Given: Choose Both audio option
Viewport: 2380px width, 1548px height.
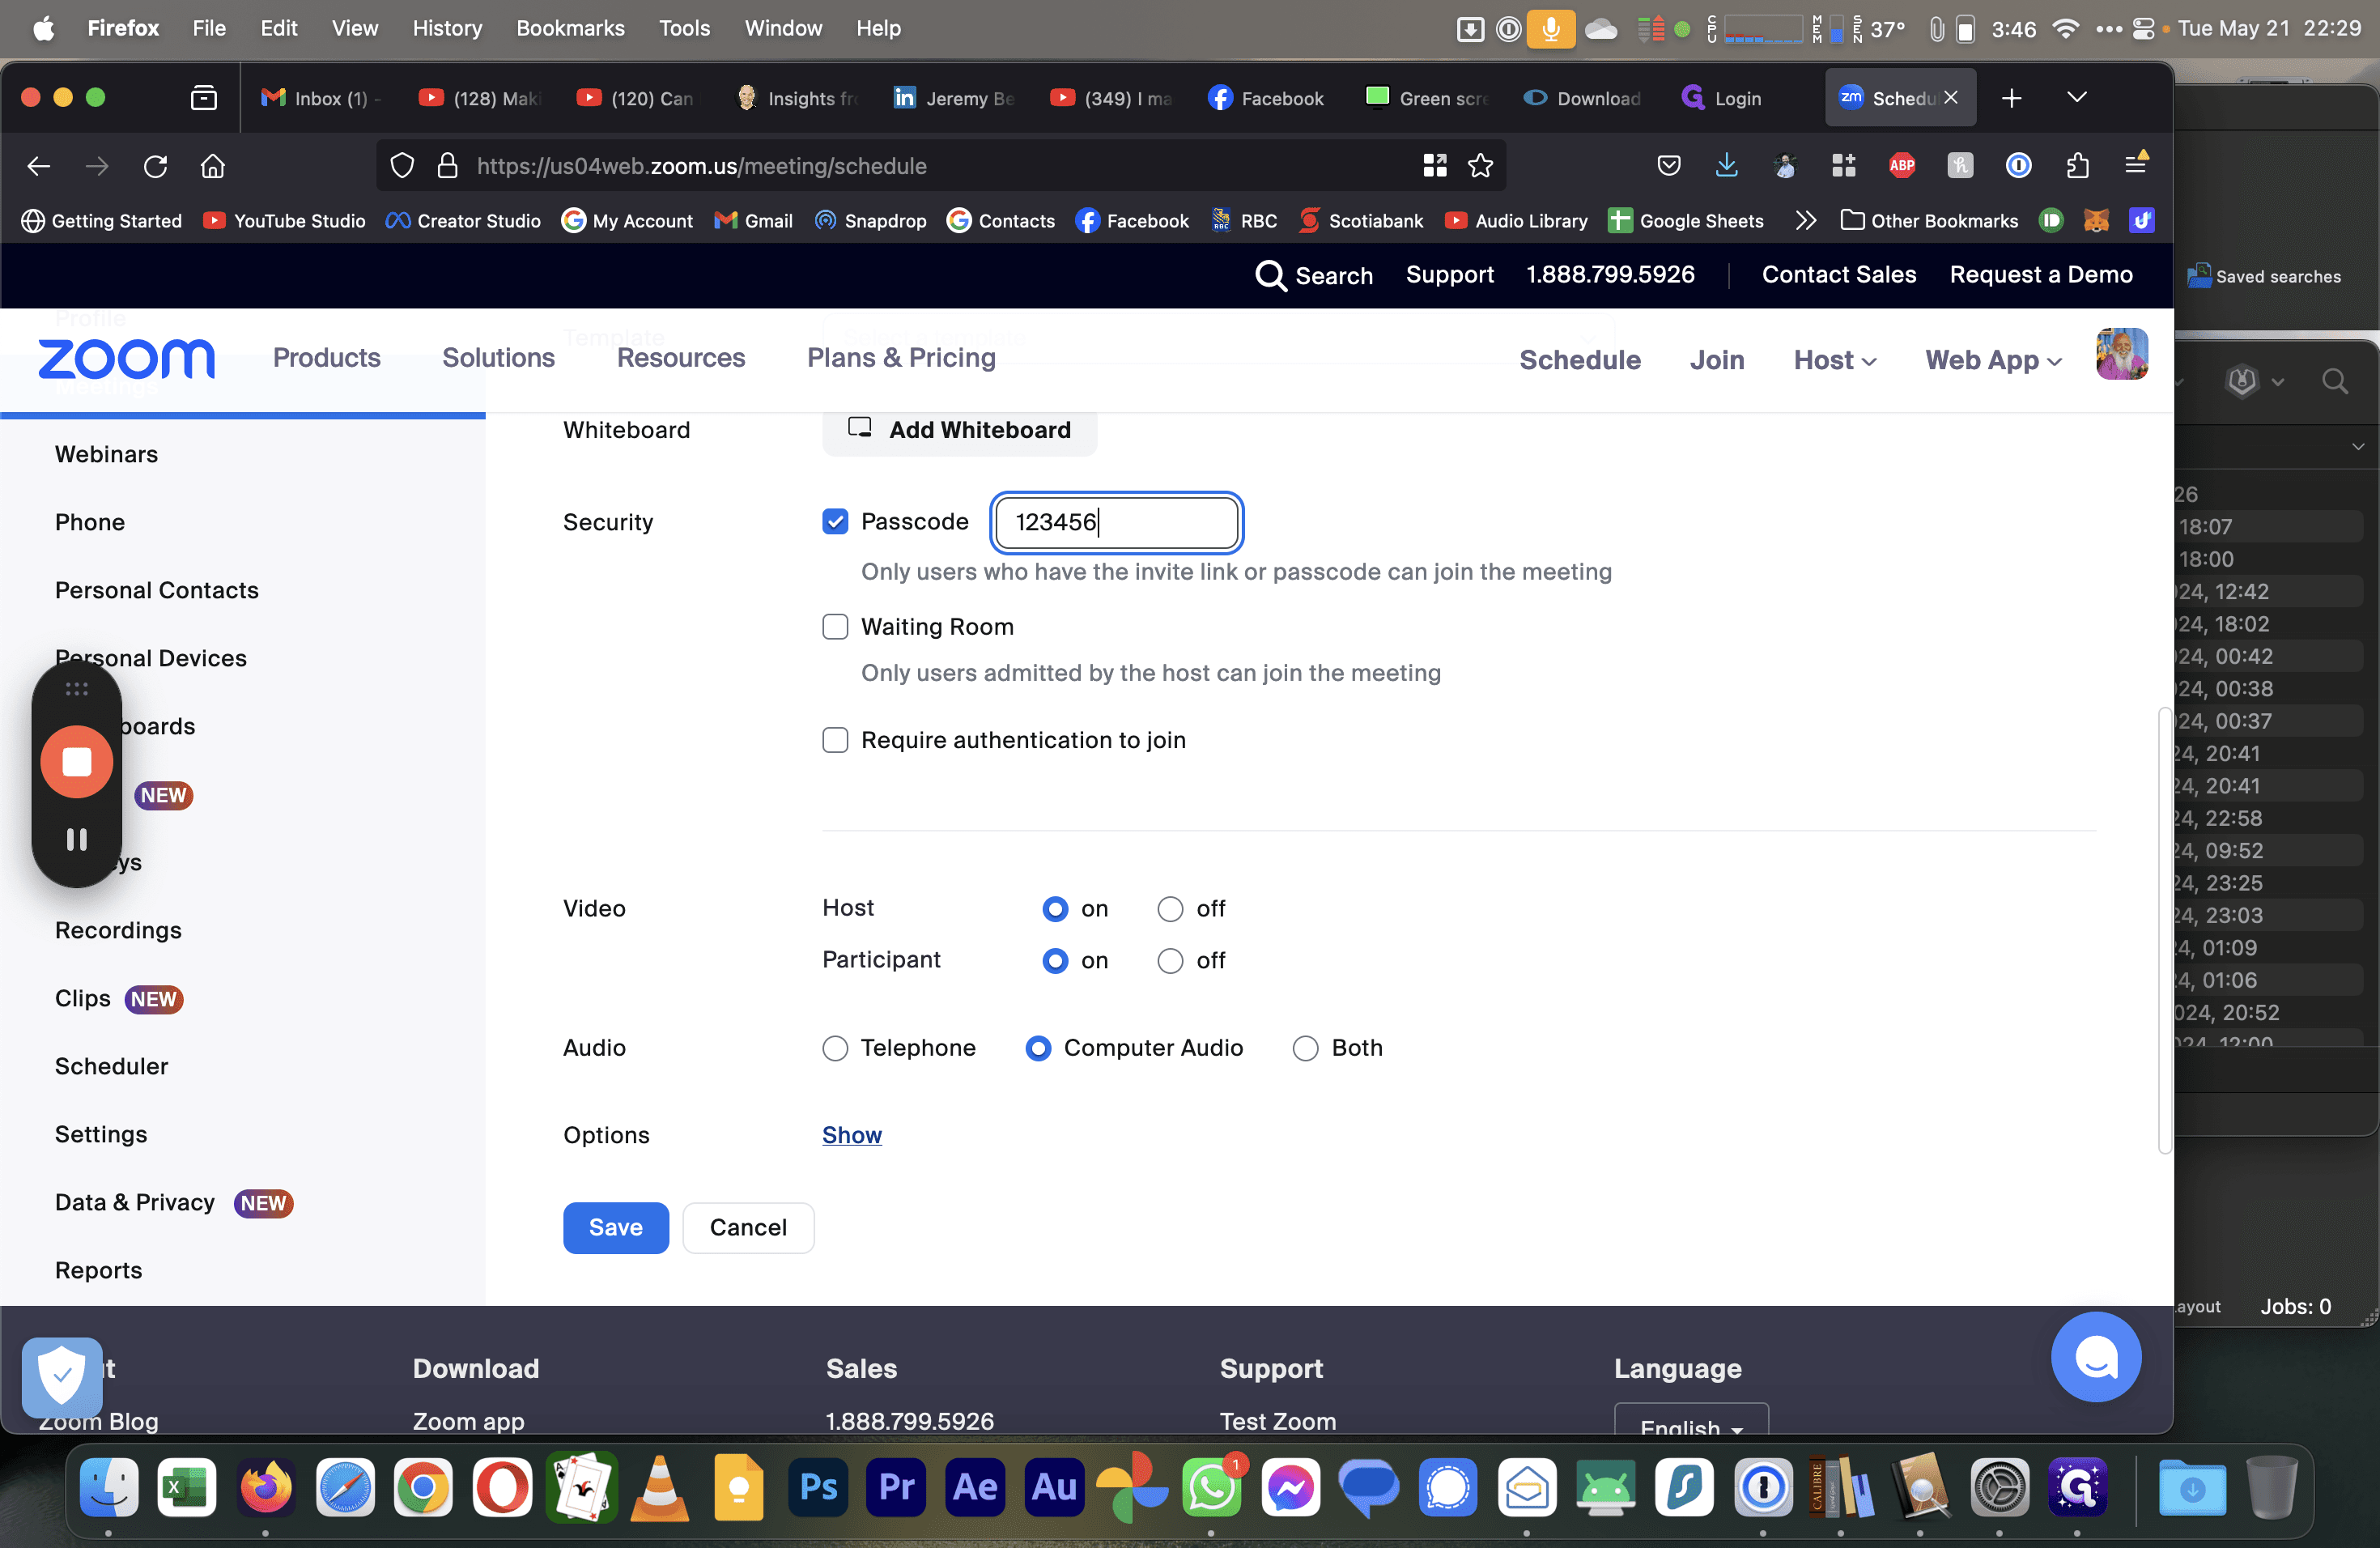Looking at the screenshot, I should pyautogui.click(x=1305, y=1048).
